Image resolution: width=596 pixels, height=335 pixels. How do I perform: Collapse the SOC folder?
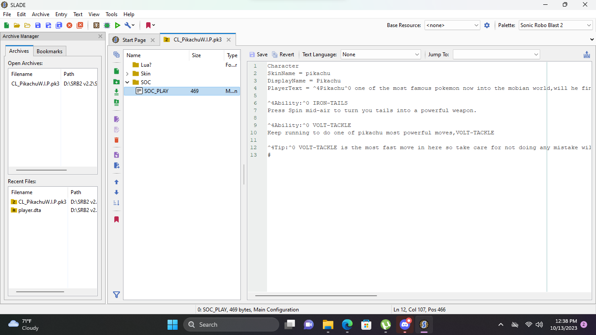(x=127, y=82)
